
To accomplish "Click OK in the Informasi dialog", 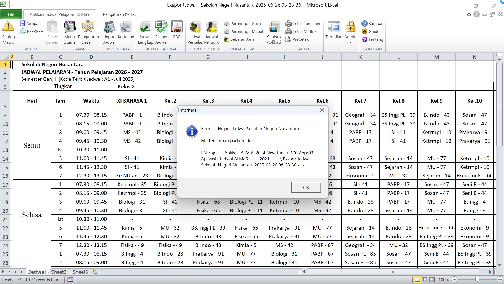I will (x=306, y=187).
